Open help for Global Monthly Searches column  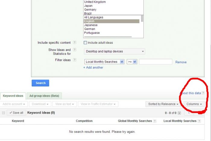pos(155,121)
